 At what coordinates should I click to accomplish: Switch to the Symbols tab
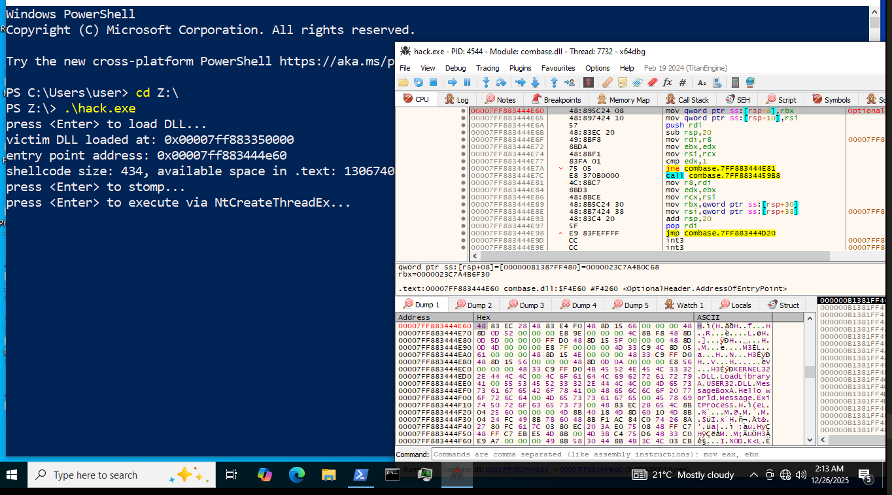coord(831,99)
